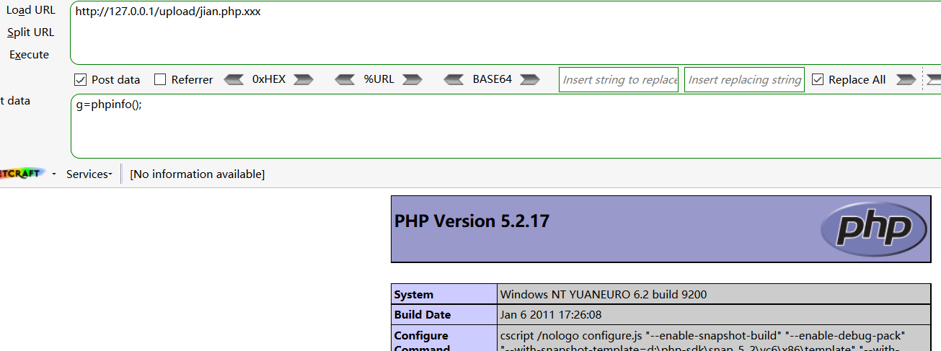
Task: Click the 0xHEX encoding label
Action: coord(269,79)
